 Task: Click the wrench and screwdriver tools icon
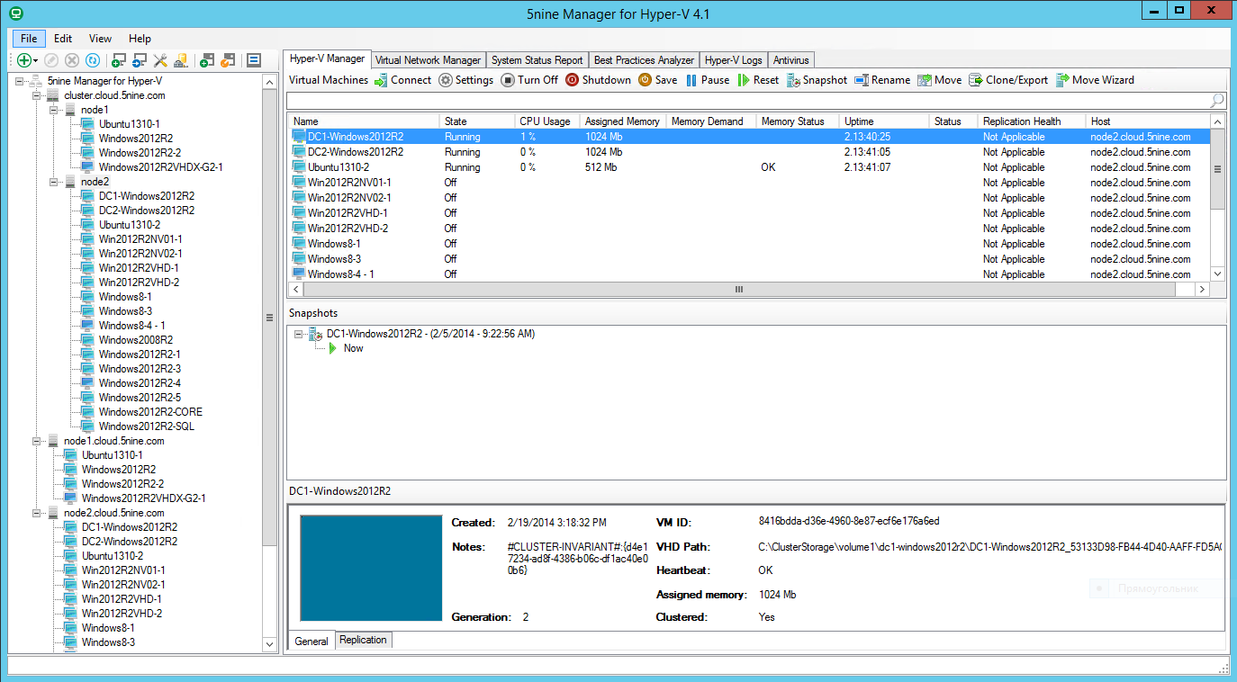tap(160, 60)
